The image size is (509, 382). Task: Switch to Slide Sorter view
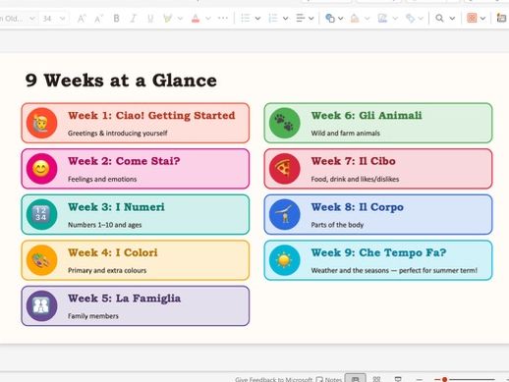(376, 379)
